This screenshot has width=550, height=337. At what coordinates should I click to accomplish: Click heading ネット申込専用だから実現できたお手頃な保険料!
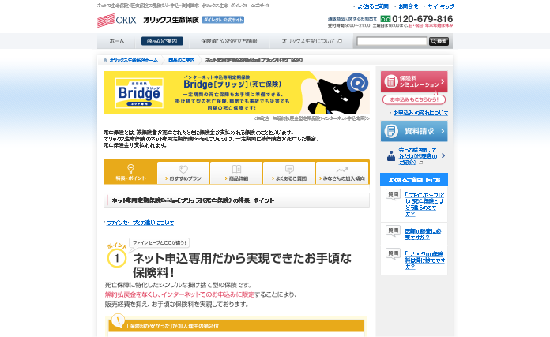click(242, 265)
